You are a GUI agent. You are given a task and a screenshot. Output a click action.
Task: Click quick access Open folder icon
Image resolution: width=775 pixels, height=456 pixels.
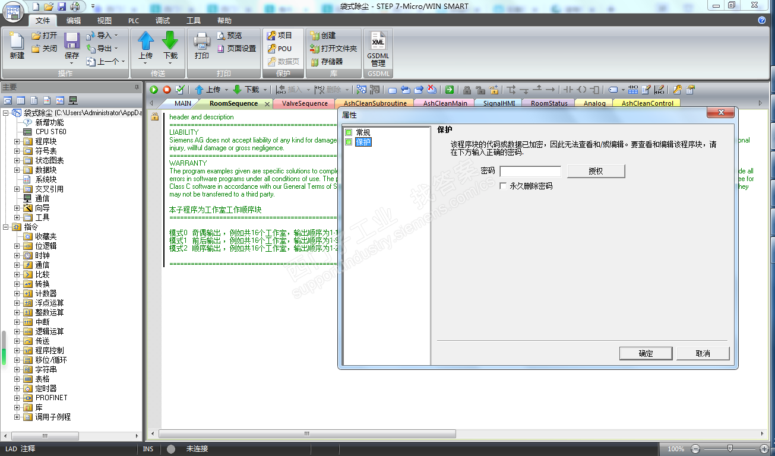(x=49, y=6)
